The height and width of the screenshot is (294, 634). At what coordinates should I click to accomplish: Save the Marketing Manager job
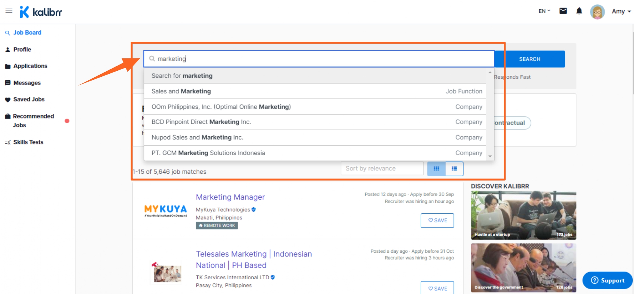[x=437, y=221]
